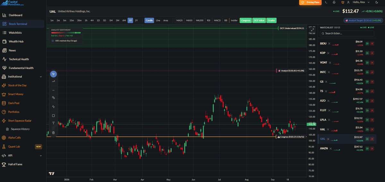Screen dimensions: 385x182
Task: Switch to the 2Y timeframe
Action: [136, 21]
